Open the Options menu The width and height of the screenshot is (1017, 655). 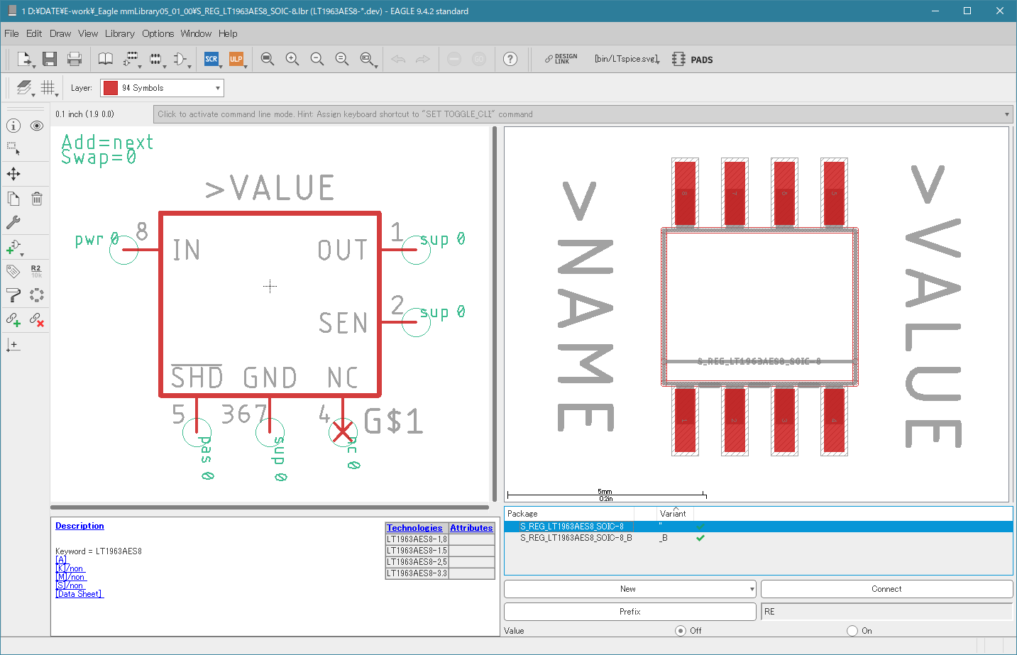pyautogui.click(x=158, y=33)
